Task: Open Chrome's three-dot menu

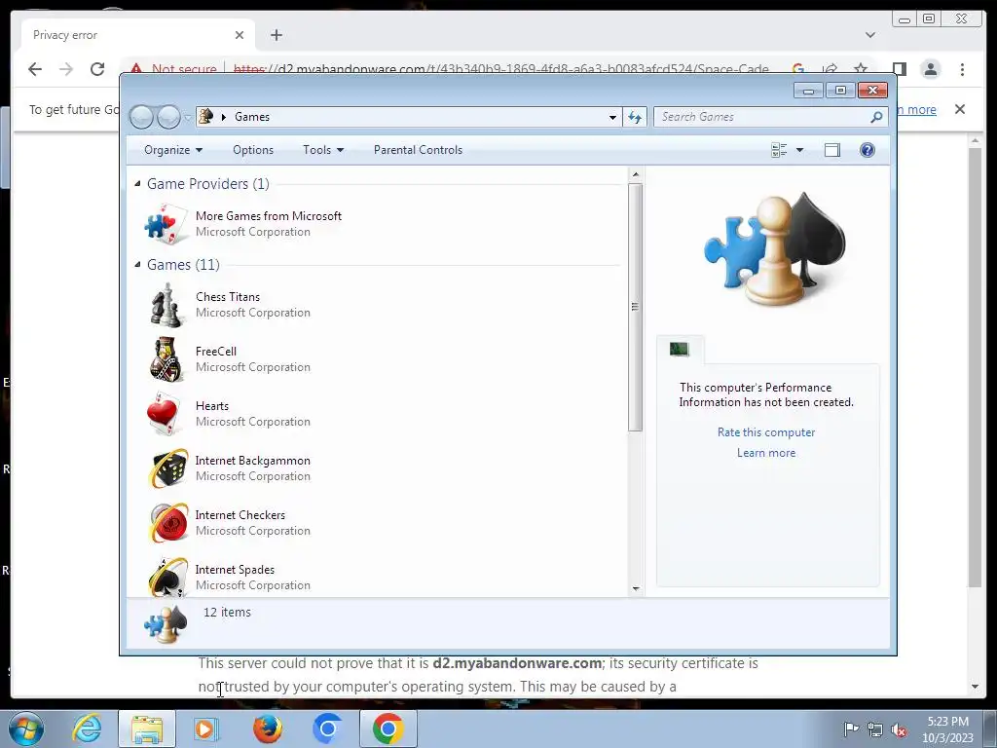Action: [962, 69]
